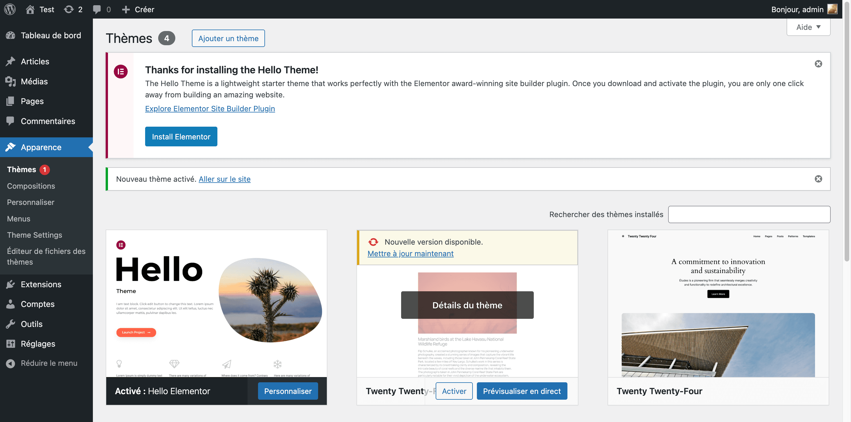Open the Hello Elementor theme screenshot
The image size is (851, 422).
pyautogui.click(x=217, y=303)
